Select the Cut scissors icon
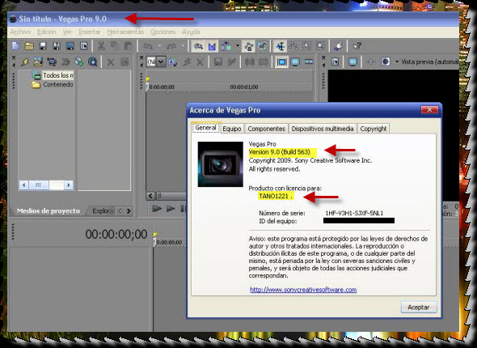This screenshot has width=477, height=348. pyautogui.click(x=101, y=46)
